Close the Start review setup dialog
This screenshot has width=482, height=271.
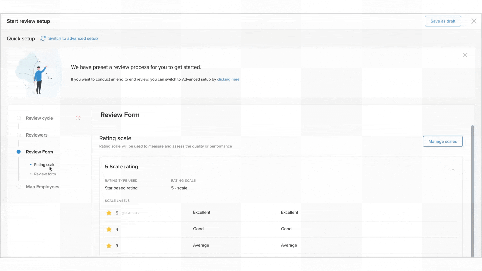(x=473, y=21)
